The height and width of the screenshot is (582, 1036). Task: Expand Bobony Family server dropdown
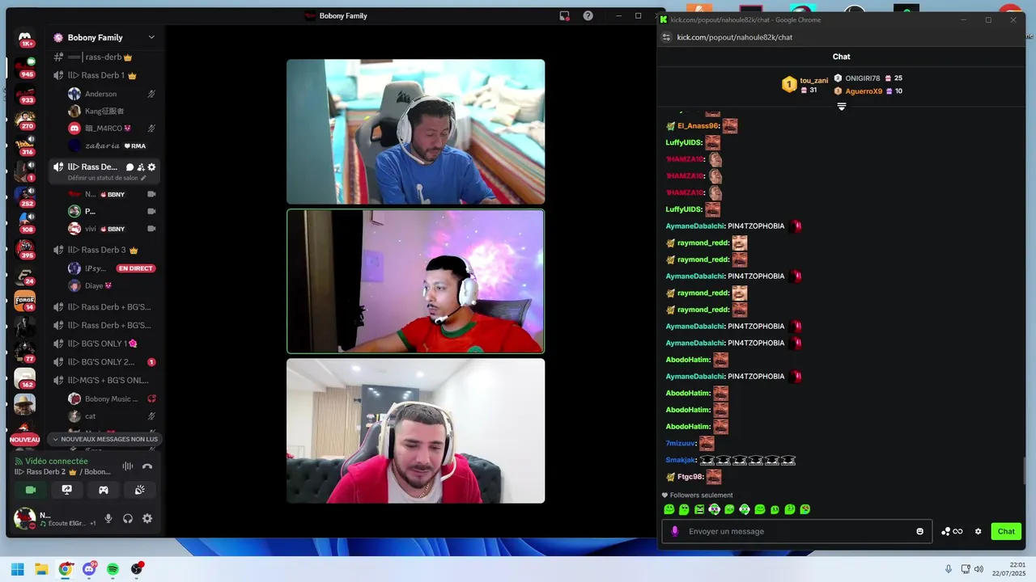point(151,37)
